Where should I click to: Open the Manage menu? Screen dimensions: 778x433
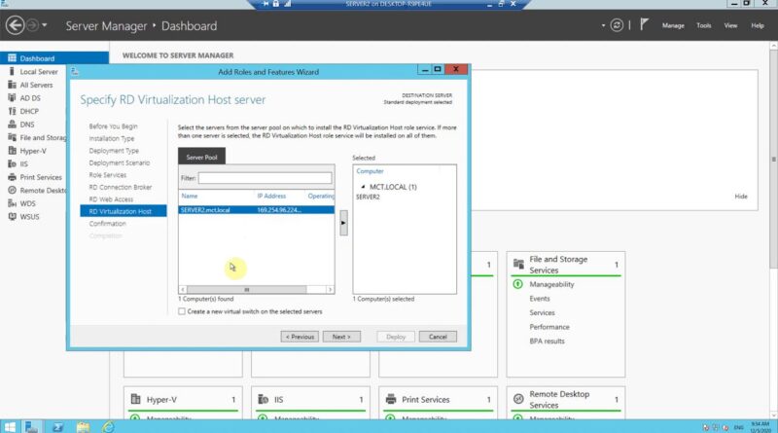click(673, 25)
